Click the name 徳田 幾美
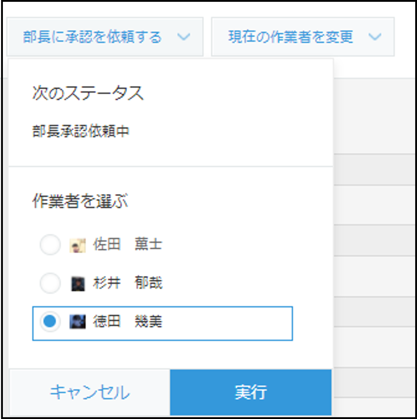Screen dimensions: 417x419 click(x=127, y=321)
